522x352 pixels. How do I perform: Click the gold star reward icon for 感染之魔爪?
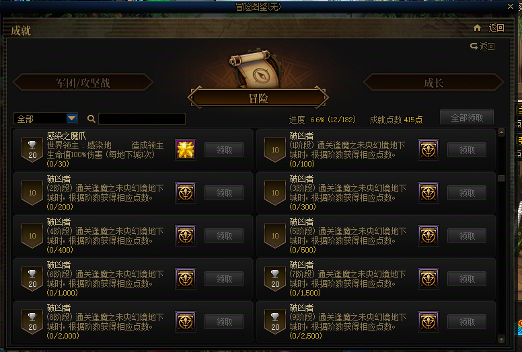(186, 150)
